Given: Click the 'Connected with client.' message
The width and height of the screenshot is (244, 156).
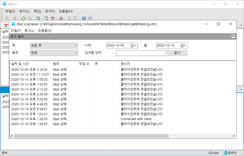Looking at the screenshot, I should coord(137,119).
